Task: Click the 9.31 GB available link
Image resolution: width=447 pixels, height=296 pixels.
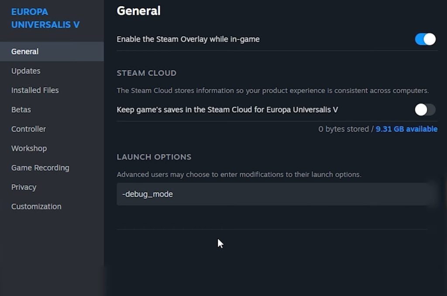Action: coord(406,129)
